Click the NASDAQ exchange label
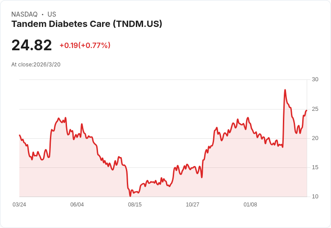Image resolution: width=331 pixels, height=228 pixels. 24,14
